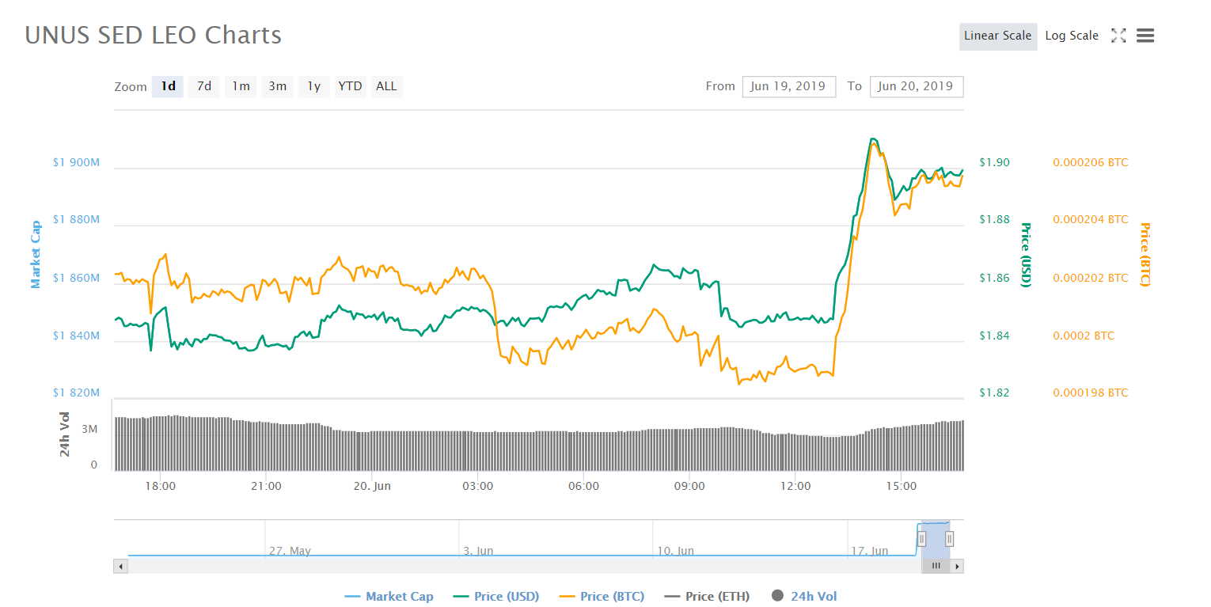Select the 3m zoom range
Image resolution: width=1211 pixels, height=607 pixels.
click(x=277, y=86)
